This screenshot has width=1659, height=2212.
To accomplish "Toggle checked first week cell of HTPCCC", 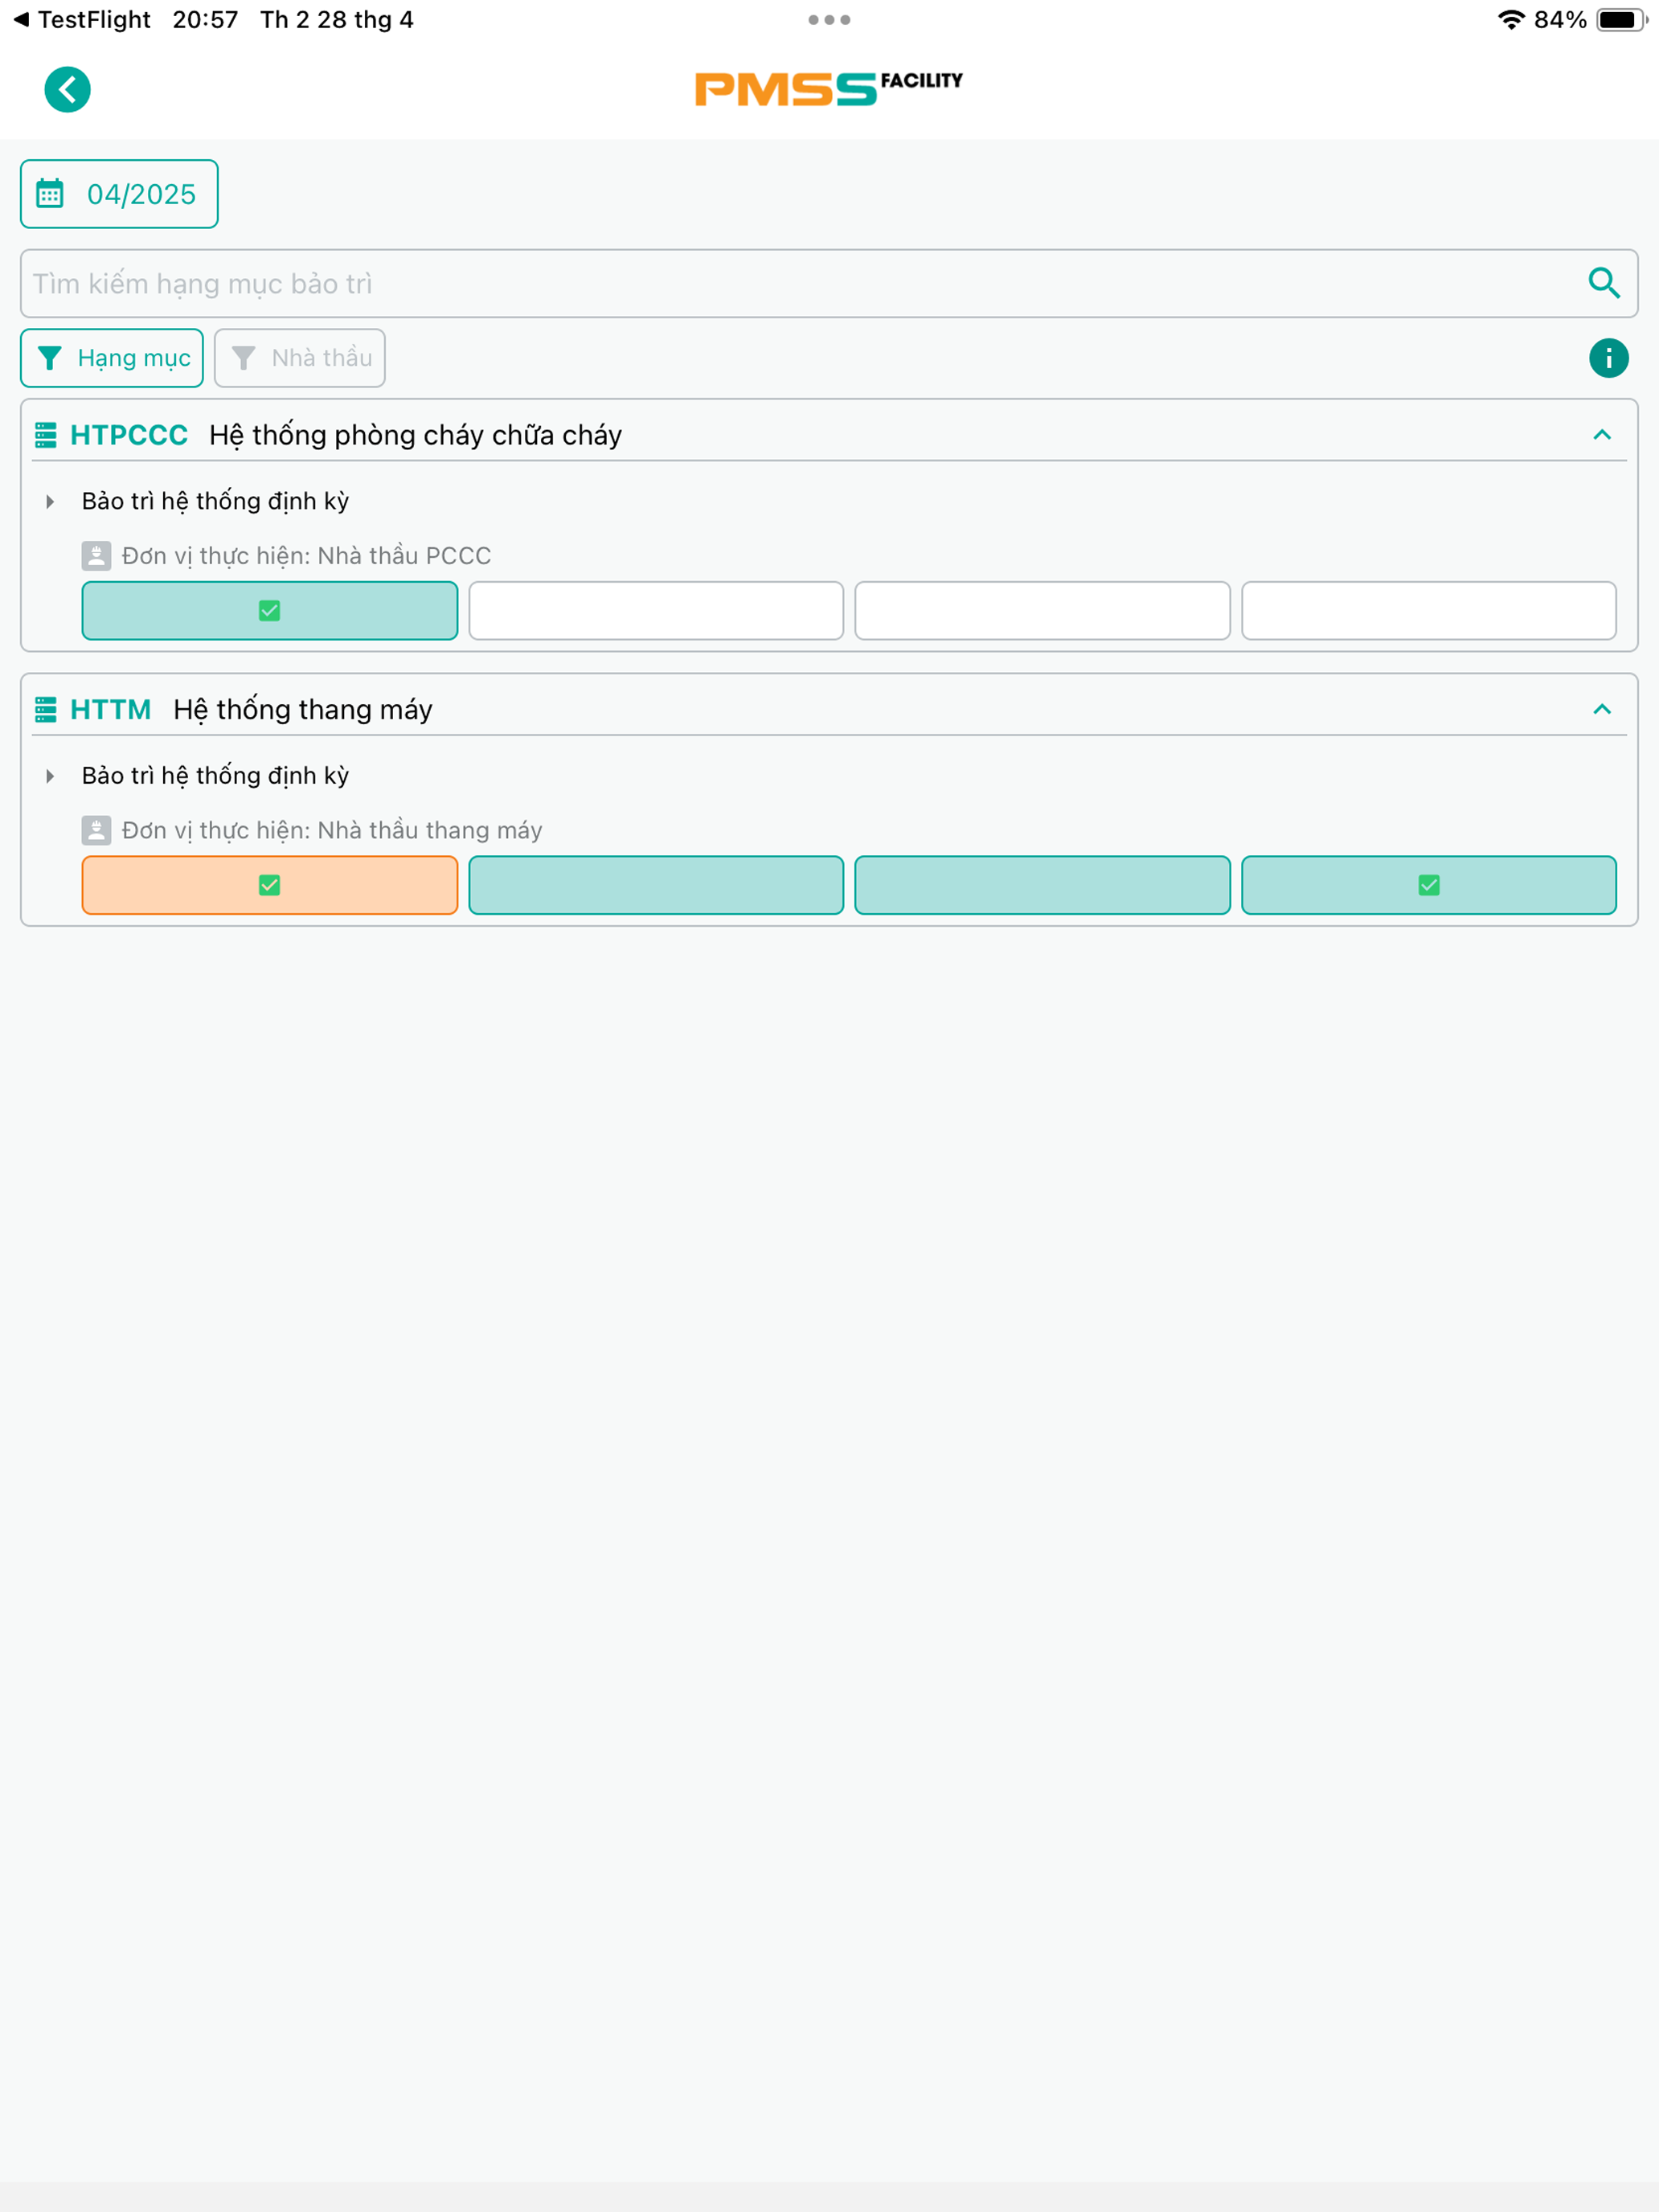I will point(270,611).
